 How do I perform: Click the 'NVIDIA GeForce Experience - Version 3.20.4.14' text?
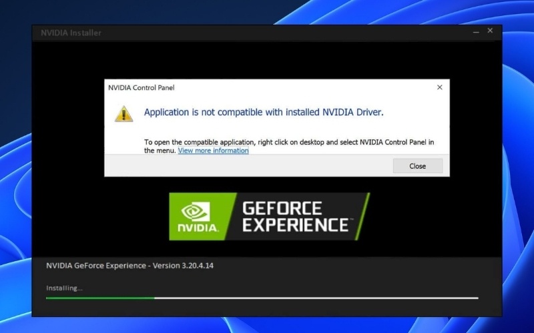[x=129, y=265]
